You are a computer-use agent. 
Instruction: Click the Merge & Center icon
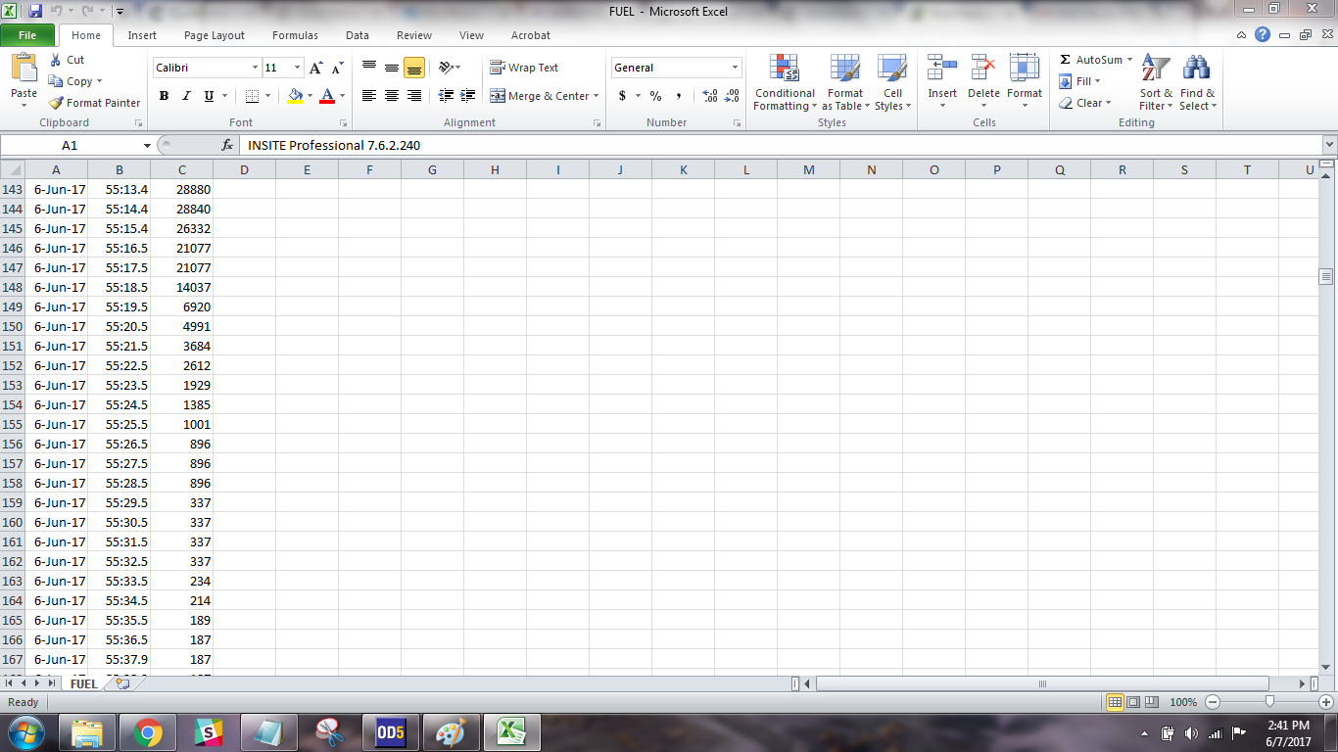pos(498,96)
